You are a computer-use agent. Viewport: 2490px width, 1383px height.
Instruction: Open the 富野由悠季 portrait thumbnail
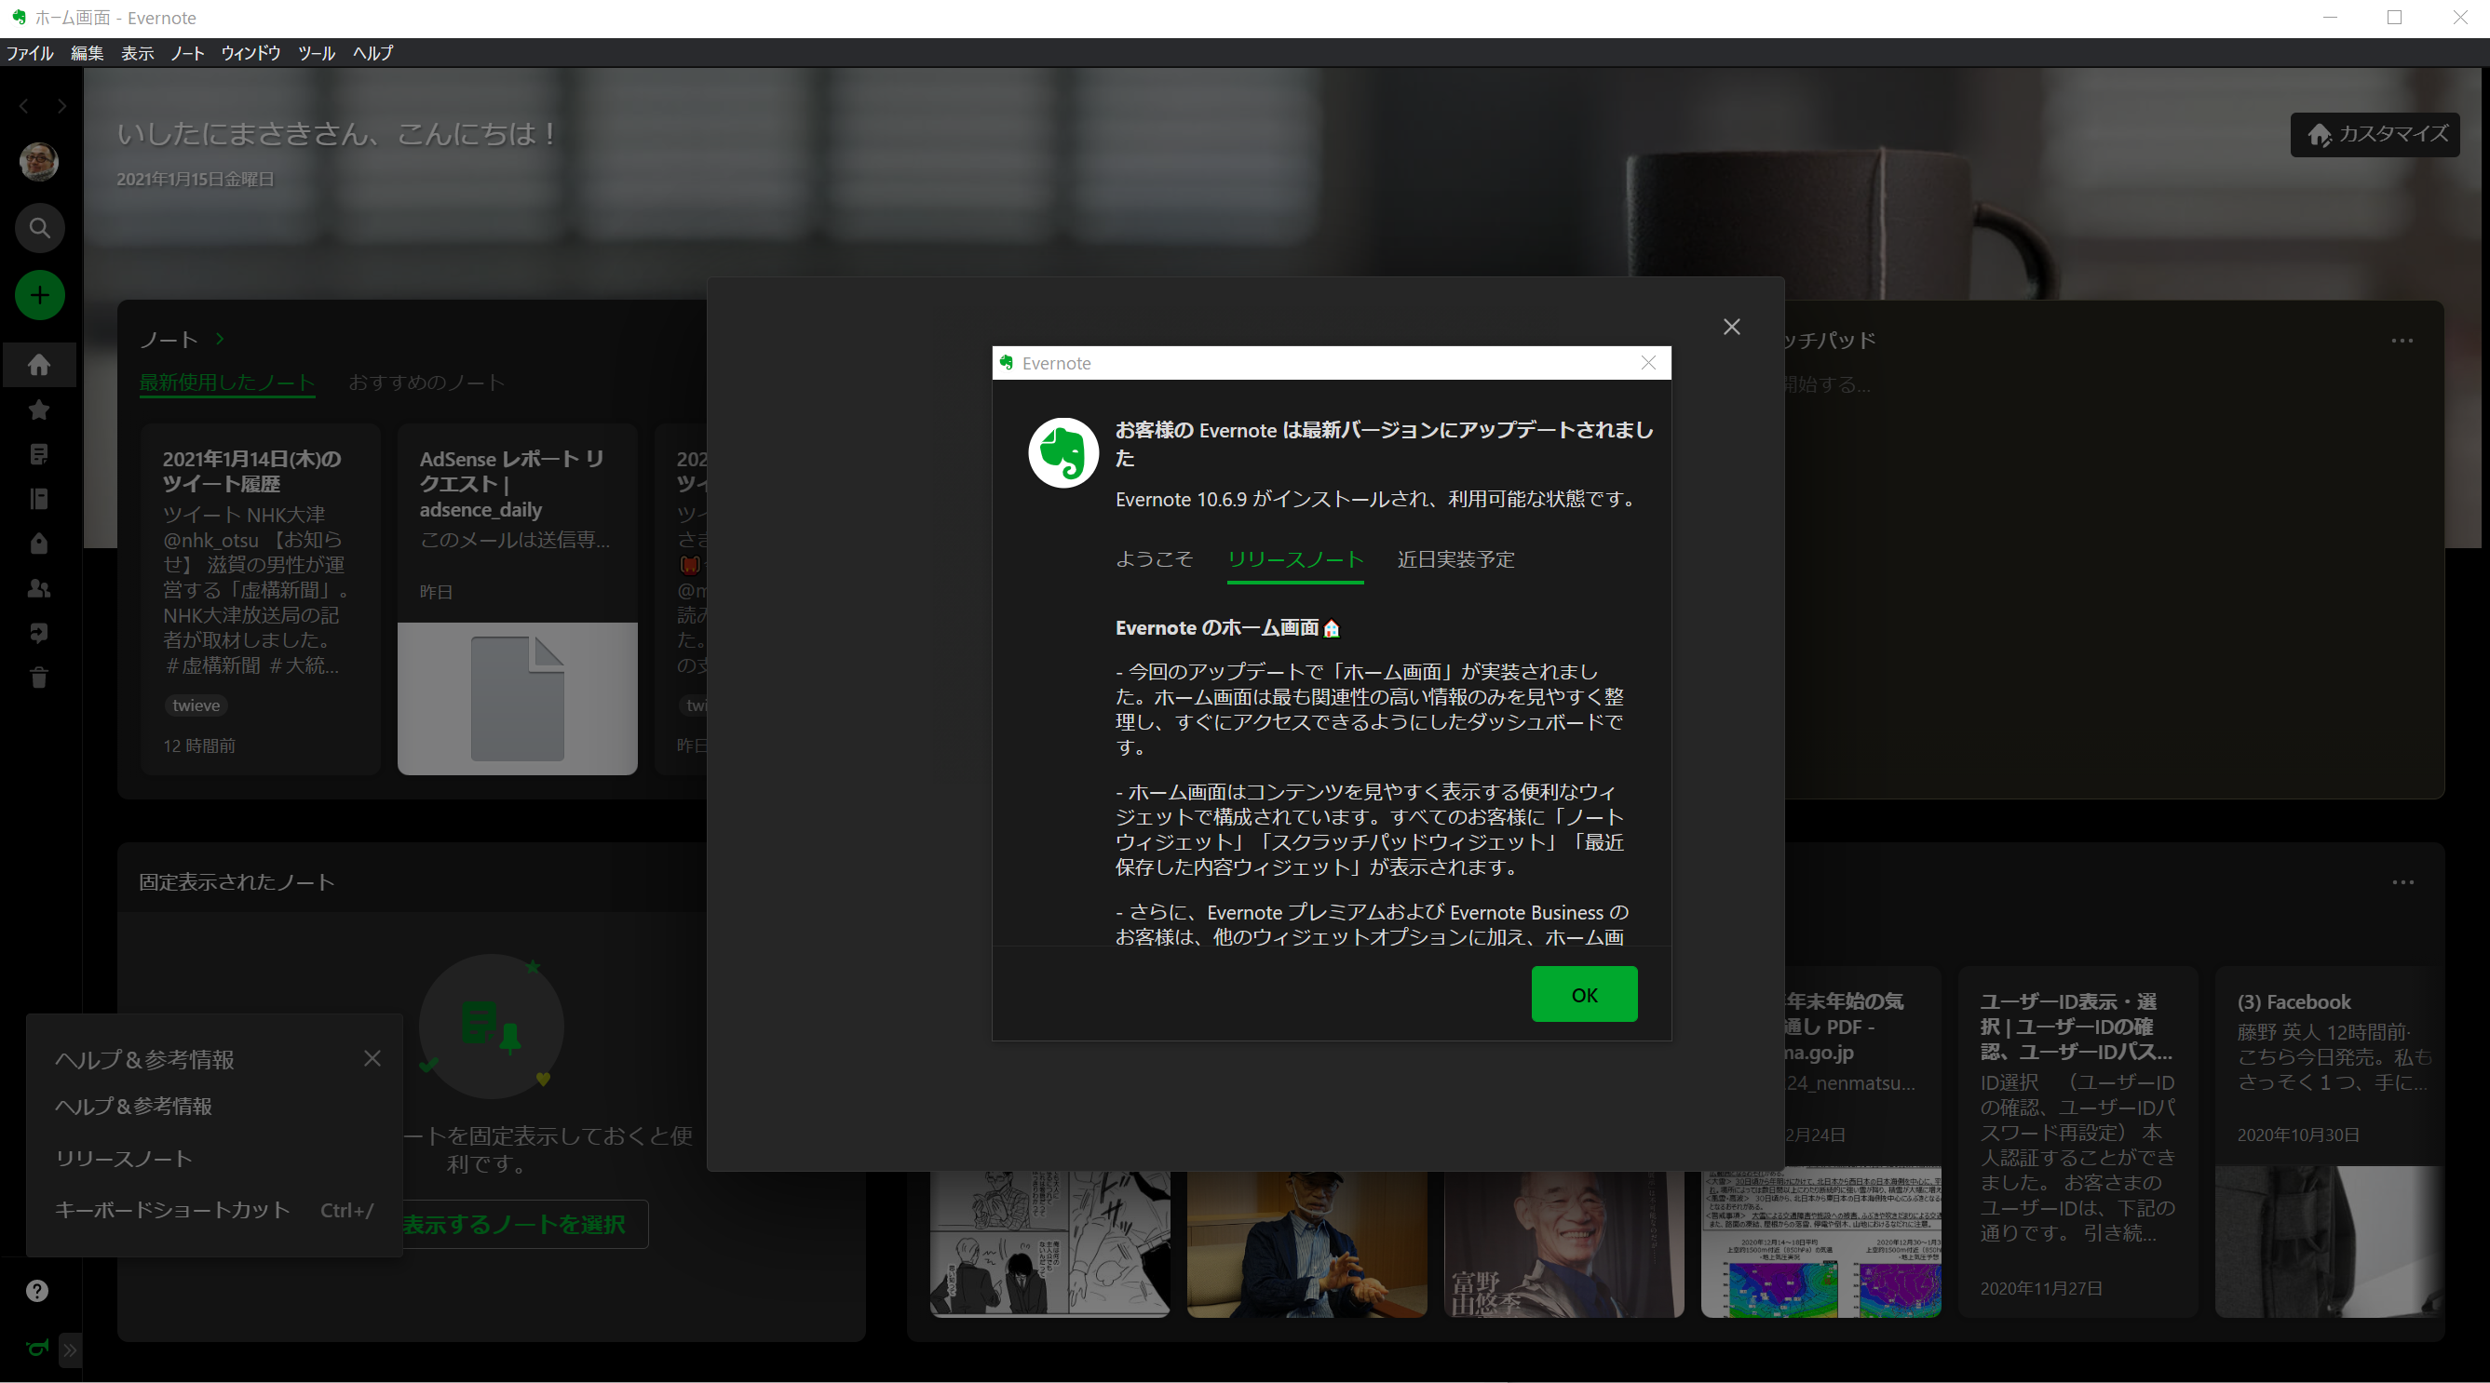[1564, 1244]
